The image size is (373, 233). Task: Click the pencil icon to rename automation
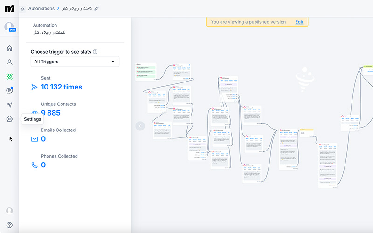point(97,8)
